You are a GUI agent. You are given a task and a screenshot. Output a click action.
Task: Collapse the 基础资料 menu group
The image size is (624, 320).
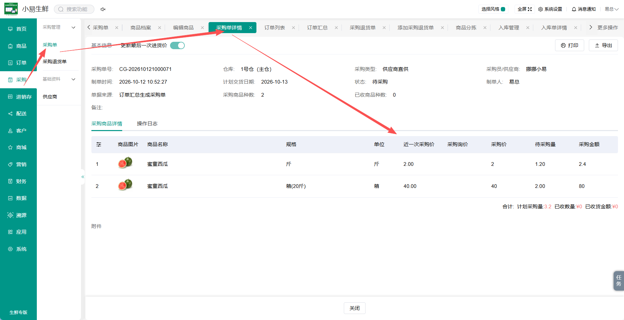pos(59,79)
